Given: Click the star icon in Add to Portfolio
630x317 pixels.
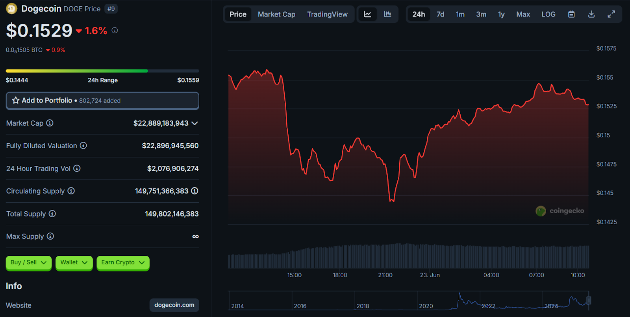Looking at the screenshot, I should click(x=16, y=100).
